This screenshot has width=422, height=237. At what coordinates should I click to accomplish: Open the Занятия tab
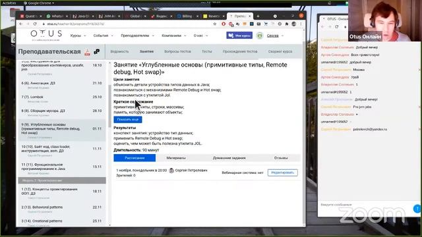click(x=146, y=51)
